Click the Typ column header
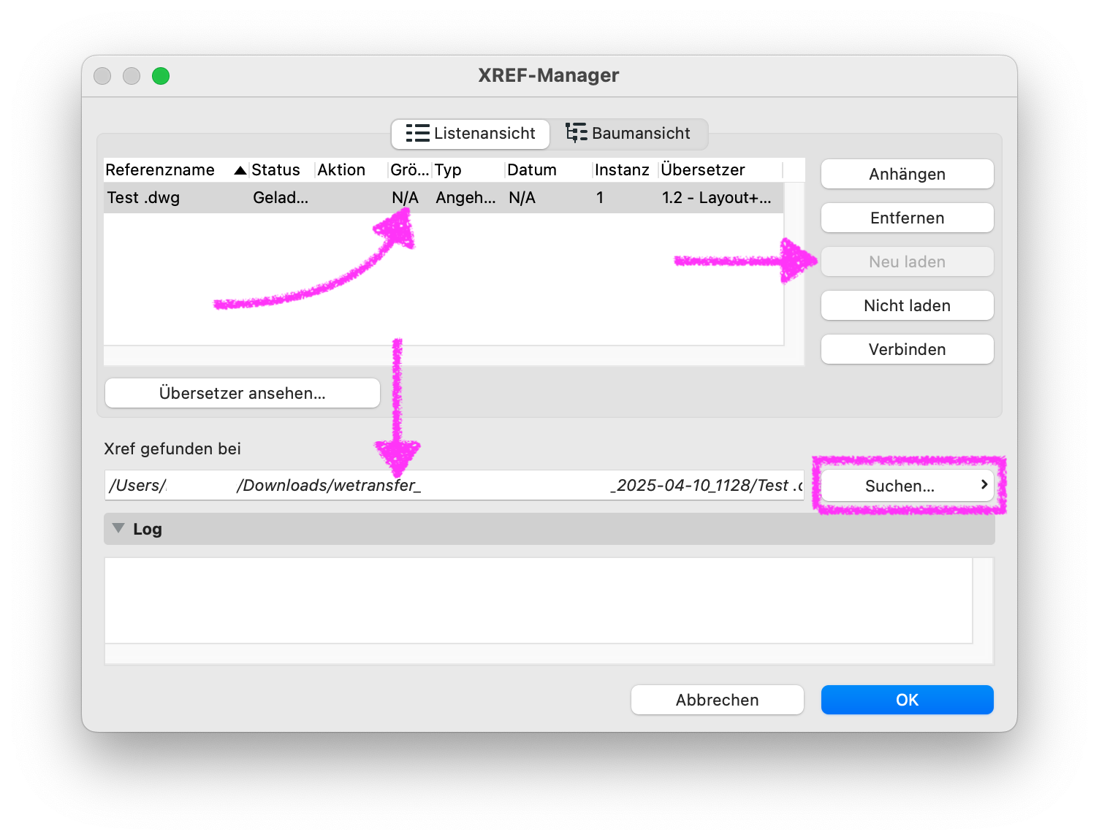Viewport: 1099px width, 840px height. click(468, 170)
